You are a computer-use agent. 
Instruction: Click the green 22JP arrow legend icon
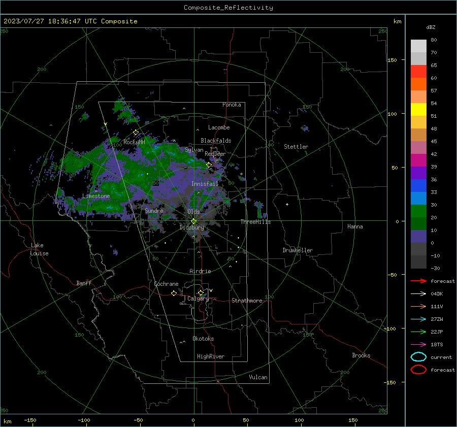418,332
